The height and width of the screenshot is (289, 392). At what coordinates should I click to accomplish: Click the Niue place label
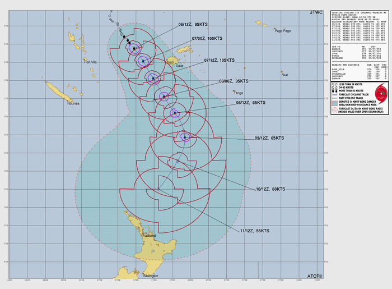tap(284, 75)
